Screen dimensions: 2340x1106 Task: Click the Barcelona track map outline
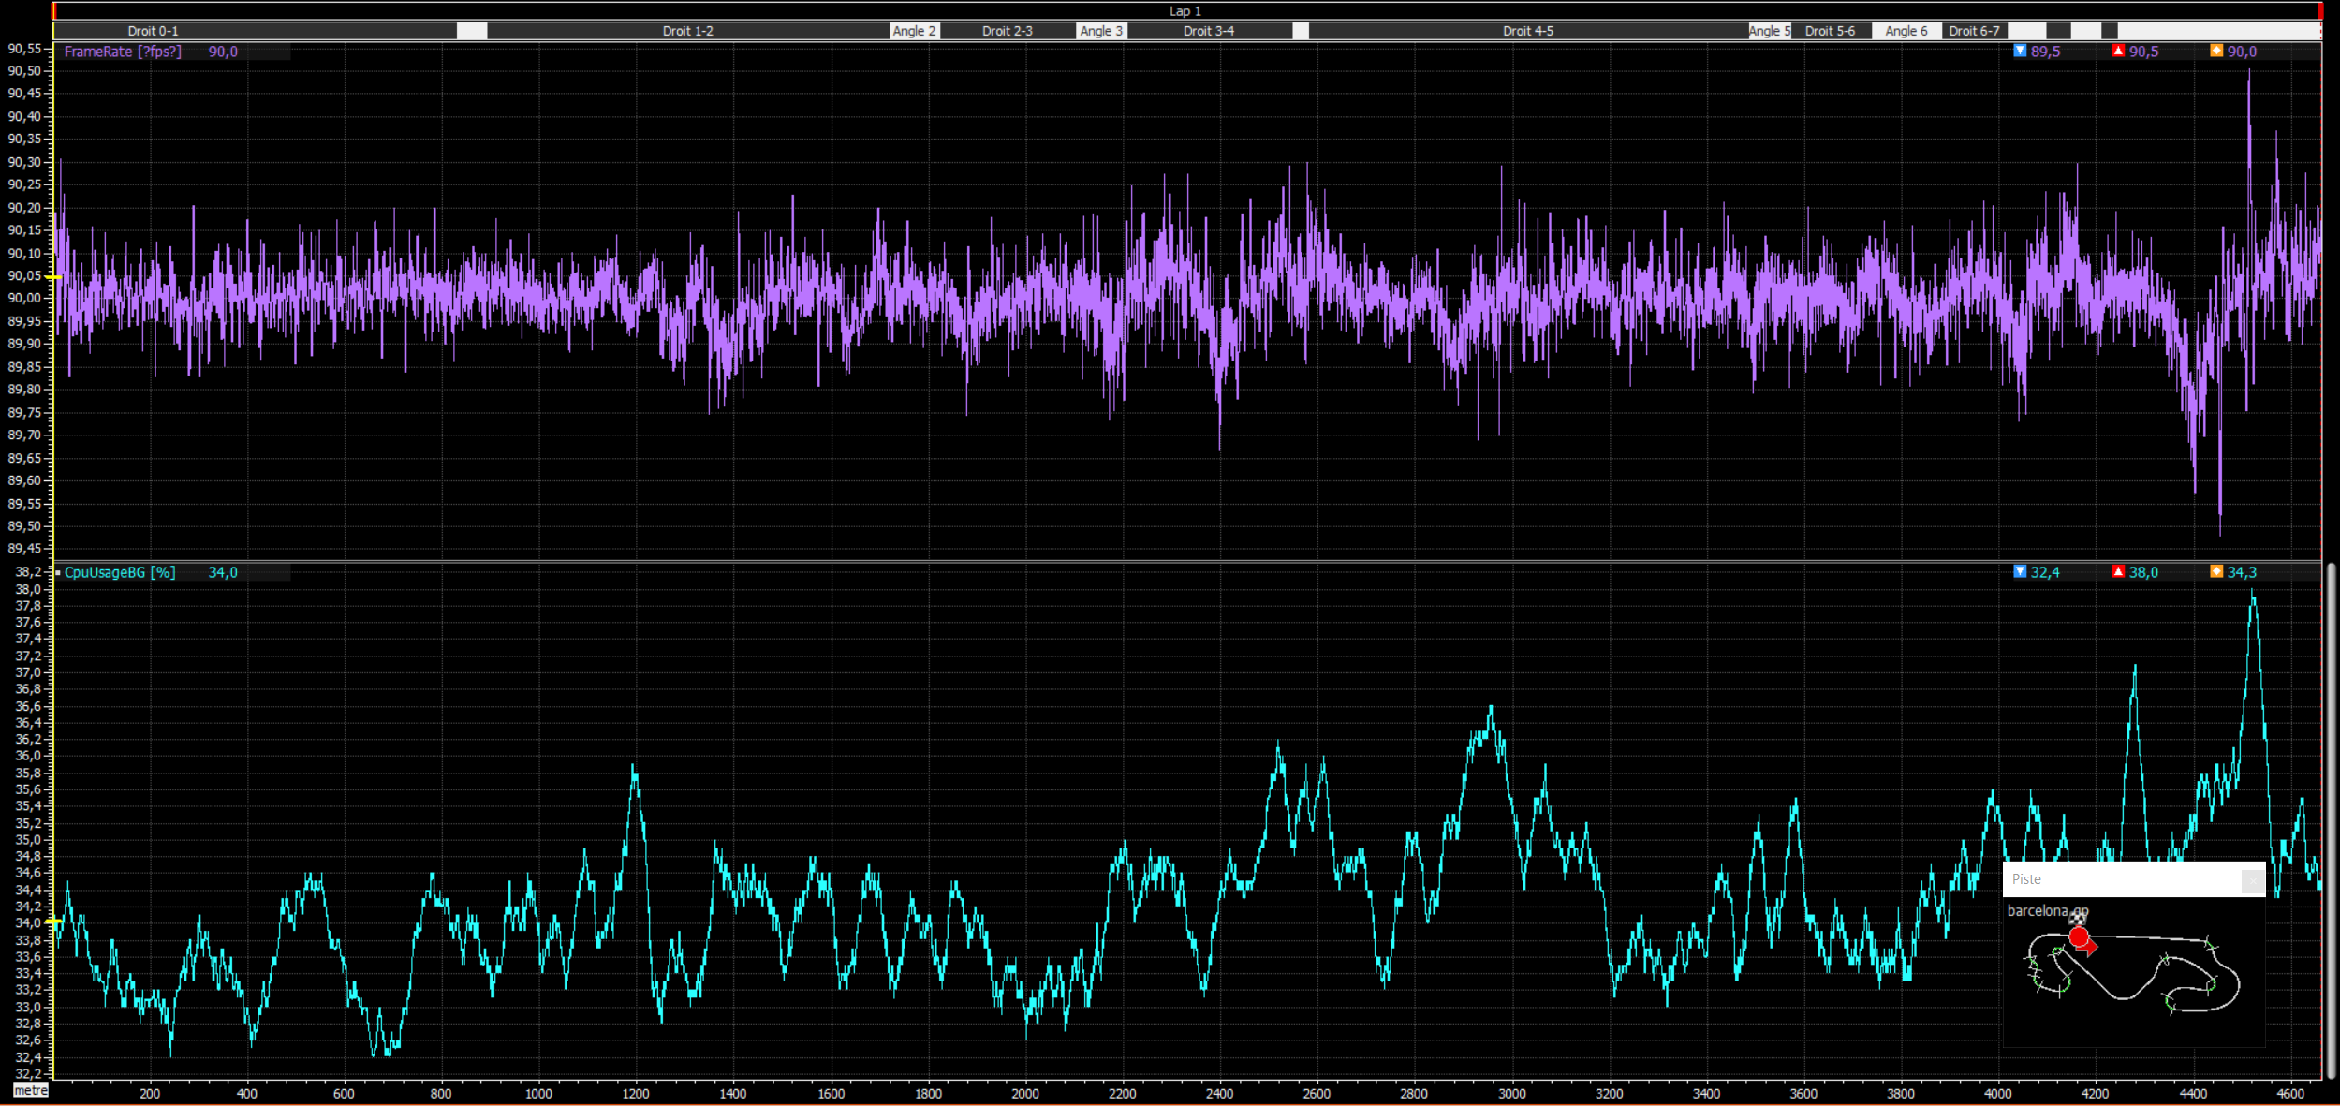click(2133, 974)
